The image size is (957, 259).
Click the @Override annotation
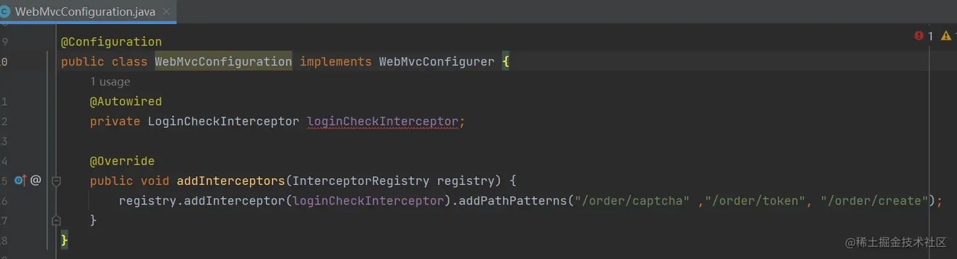[122, 161]
